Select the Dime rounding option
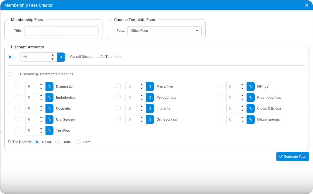313x194 pixels. 57,142
